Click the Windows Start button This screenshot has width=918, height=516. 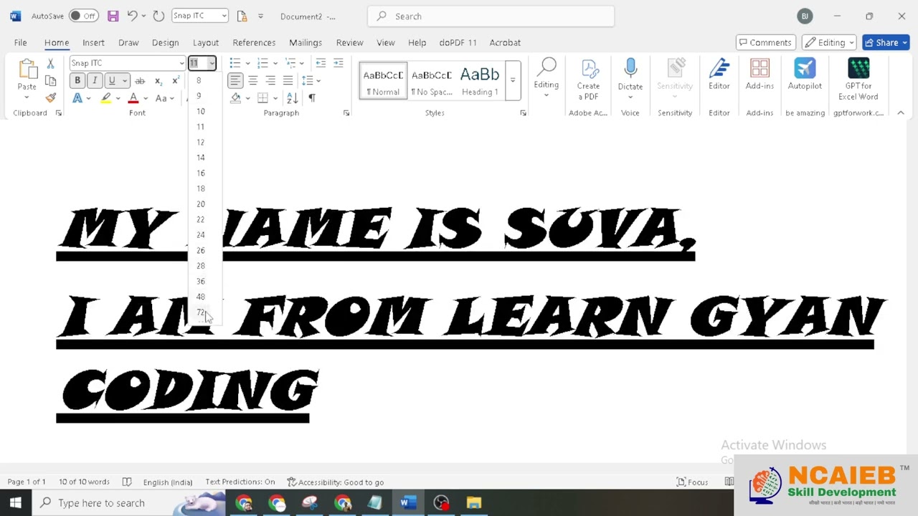click(x=16, y=503)
